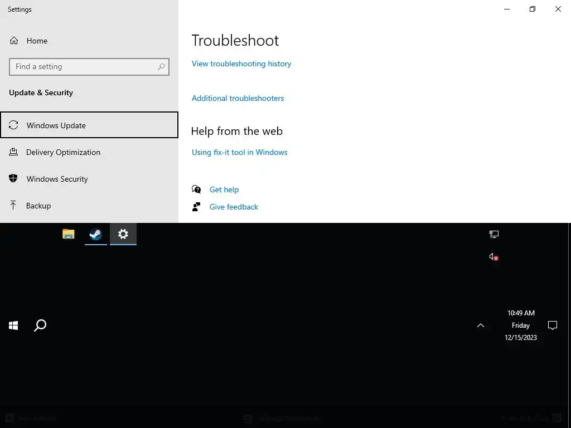The width and height of the screenshot is (571, 428).
Task: Open View troubleshooting history link
Action: [x=241, y=64]
